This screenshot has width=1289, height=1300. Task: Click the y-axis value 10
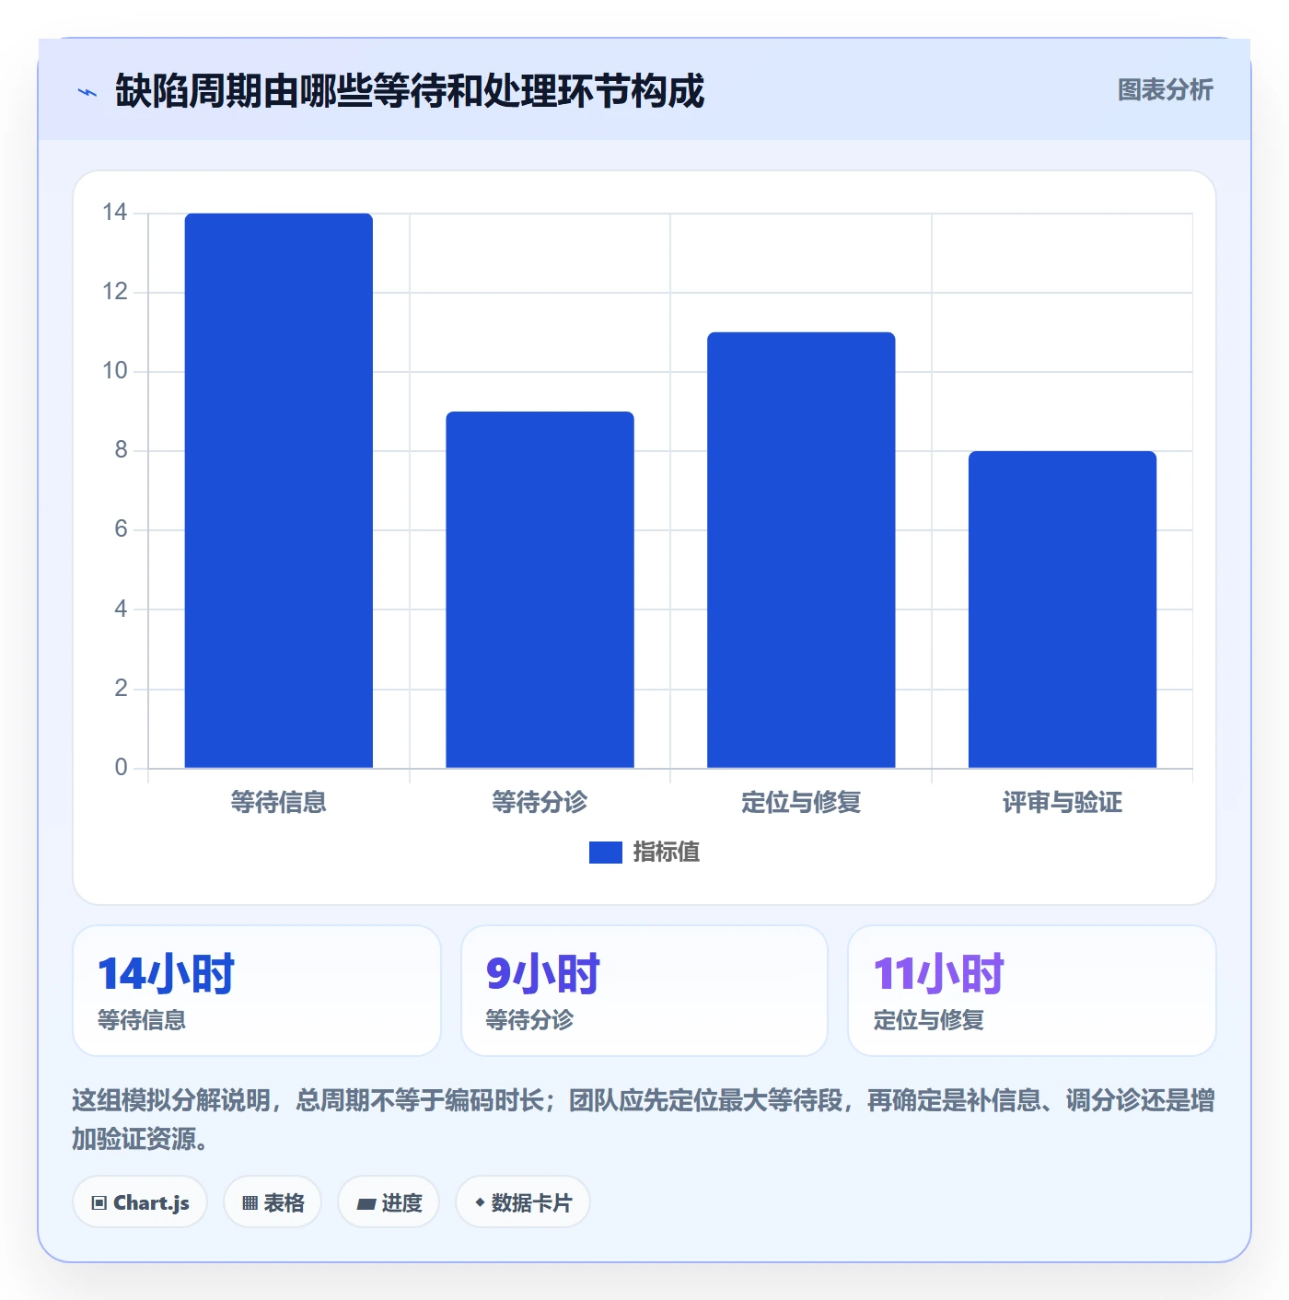[115, 371]
